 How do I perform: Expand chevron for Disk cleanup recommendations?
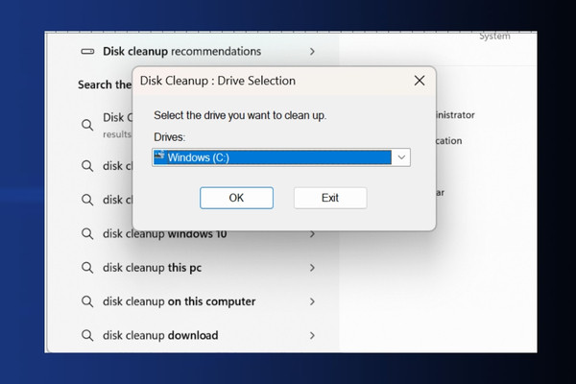(x=312, y=52)
